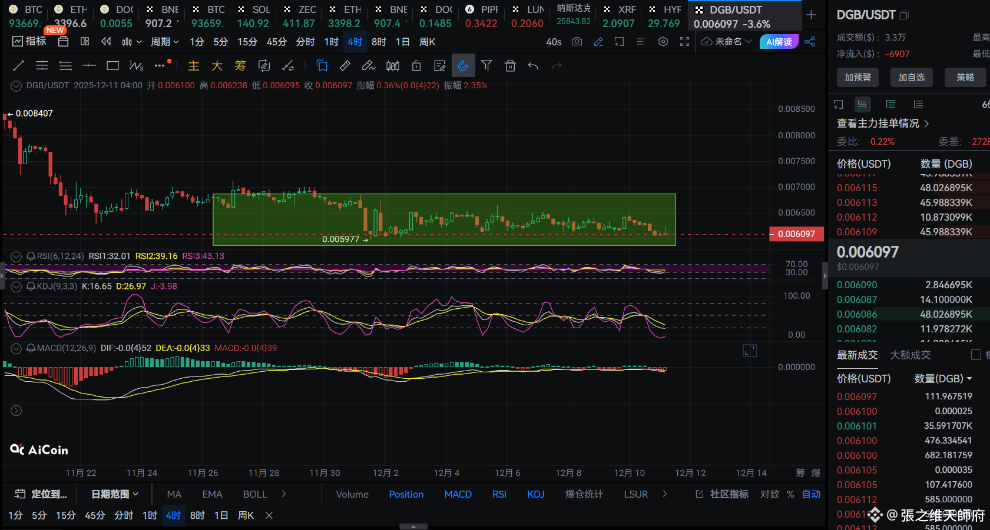Toggle the MACD indicator

[x=458, y=494]
